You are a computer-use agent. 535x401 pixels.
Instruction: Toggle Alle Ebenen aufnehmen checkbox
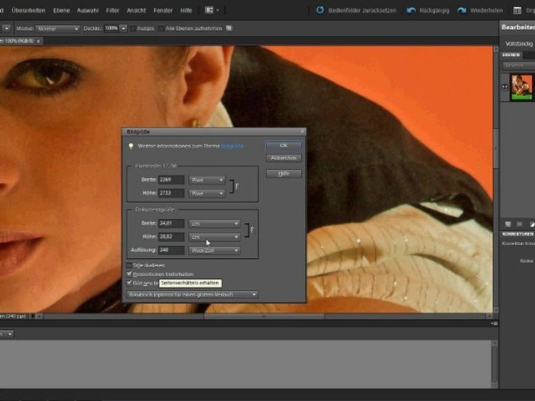(x=161, y=28)
